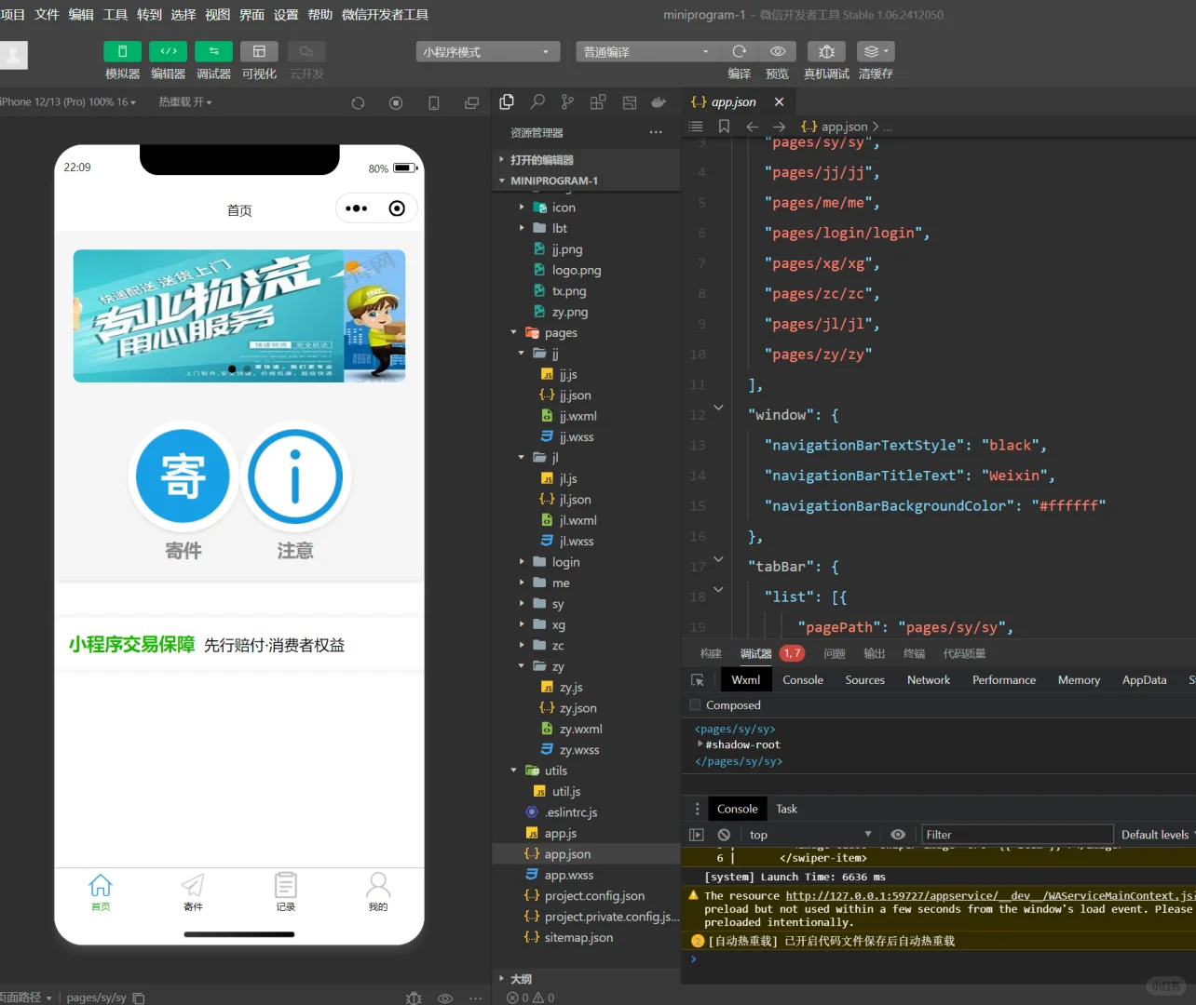This screenshot has height=1005, width=1196.
Task: Click the real device debug icon (真机调试)
Action: [826, 51]
